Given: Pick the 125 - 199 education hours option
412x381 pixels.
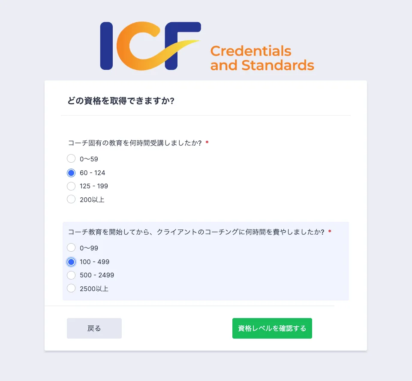Looking at the screenshot, I should click(x=71, y=186).
